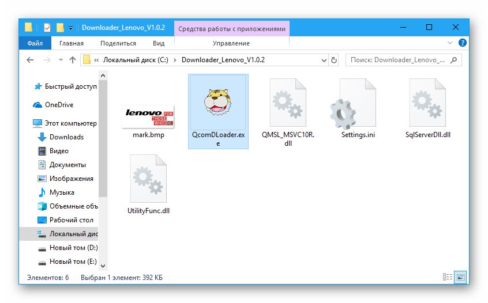Select the Settings.ini file icon
Image resolution: width=488 pixels, height=303 pixels.
coord(354,104)
